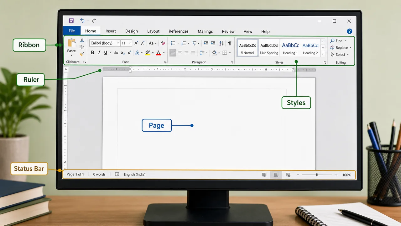Image resolution: width=401 pixels, height=226 pixels.
Task: Switch to the Layout tab
Action: tap(153, 31)
